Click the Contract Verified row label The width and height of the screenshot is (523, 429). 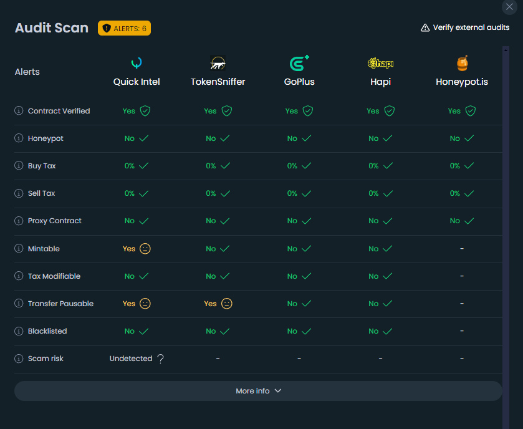pos(59,111)
